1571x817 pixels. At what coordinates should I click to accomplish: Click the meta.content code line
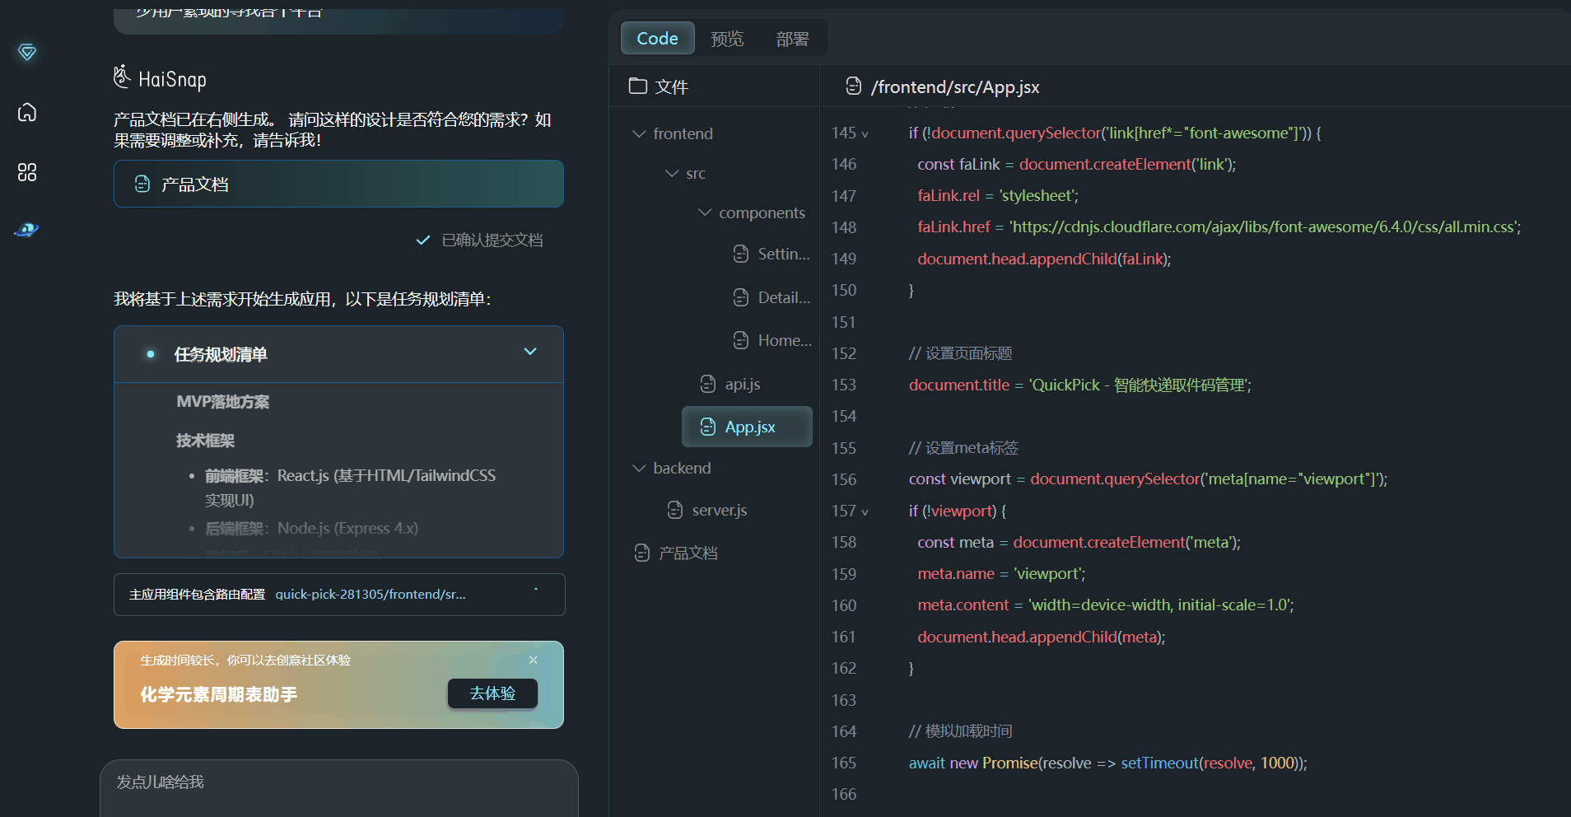point(1106,605)
